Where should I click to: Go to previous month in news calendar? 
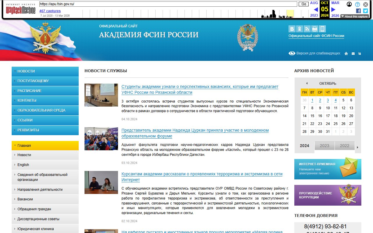coord(307,83)
